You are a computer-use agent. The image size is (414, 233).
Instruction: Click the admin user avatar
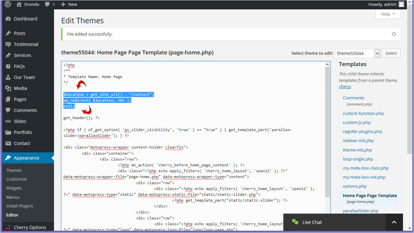[401, 5]
